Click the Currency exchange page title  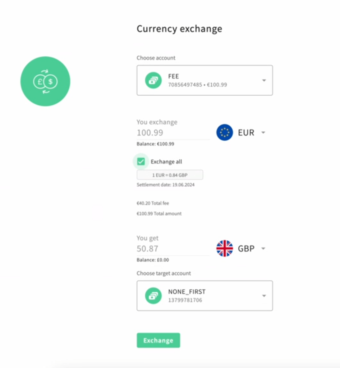(x=179, y=29)
